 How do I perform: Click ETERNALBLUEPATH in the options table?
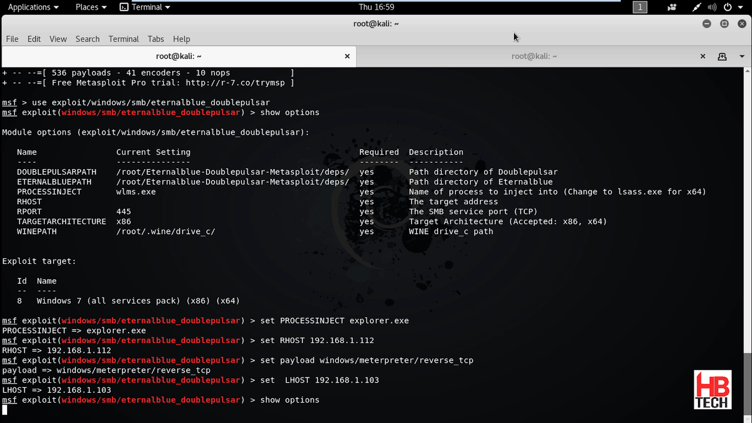(54, 182)
